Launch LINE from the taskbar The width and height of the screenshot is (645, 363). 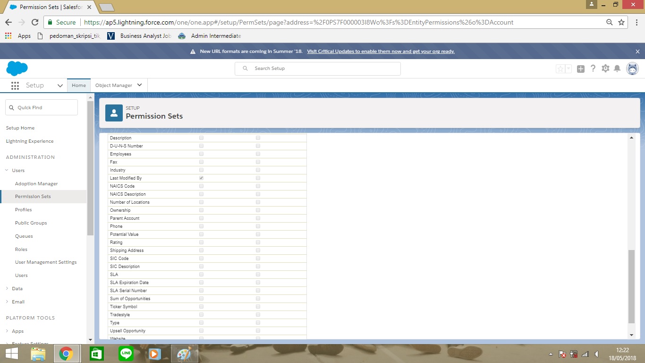(x=126, y=354)
